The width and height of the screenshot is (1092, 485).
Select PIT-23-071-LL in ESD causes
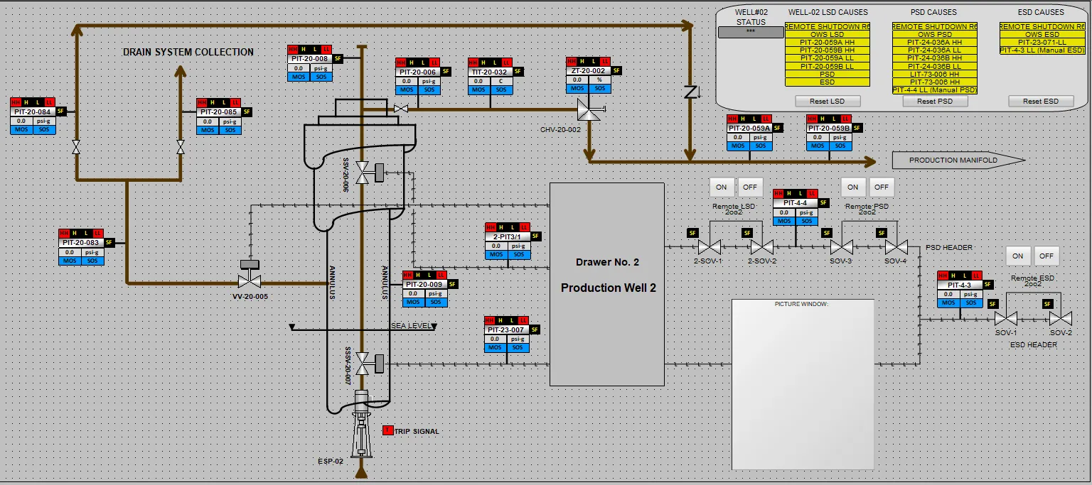click(1042, 43)
